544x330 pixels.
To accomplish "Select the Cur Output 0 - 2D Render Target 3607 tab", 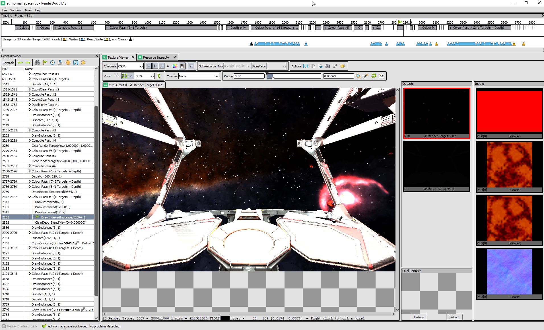I will (134, 85).
